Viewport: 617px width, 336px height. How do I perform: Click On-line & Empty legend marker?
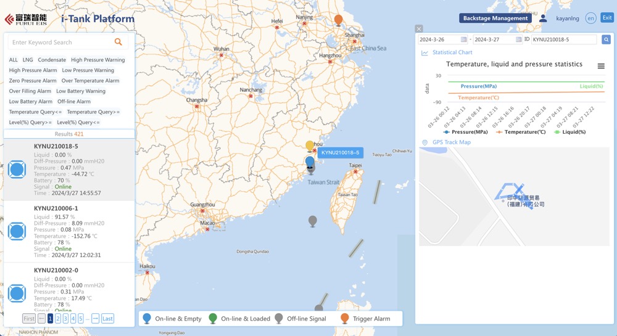click(147, 318)
